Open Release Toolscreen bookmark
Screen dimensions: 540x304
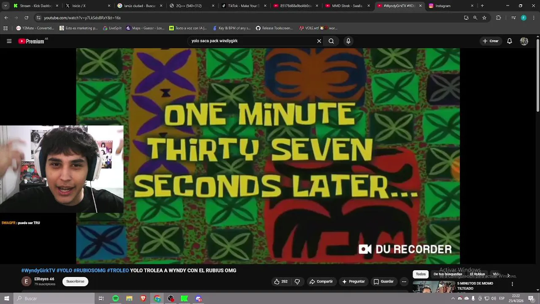click(274, 28)
